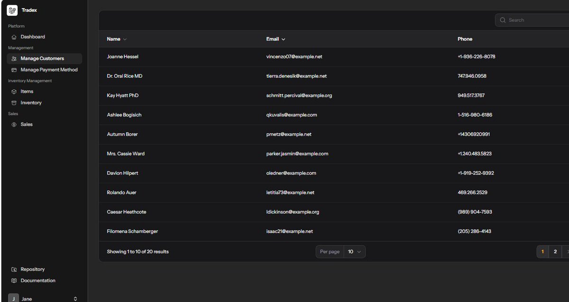
Task: Click the Manage Payment Method card icon
Action: click(14, 70)
